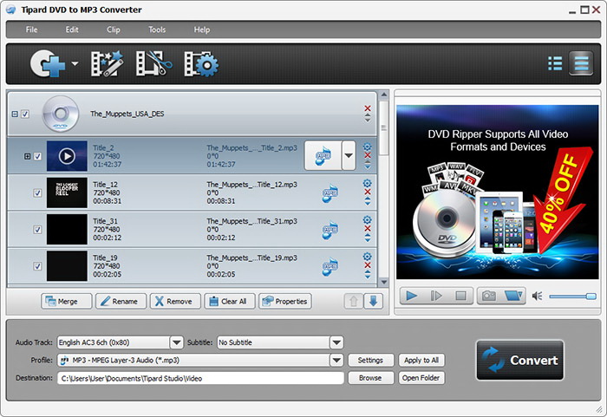Browse for destination folder
Image resolution: width=607 pixels, height=417 pixels.
pyautogui.click(x=371, y=378)
